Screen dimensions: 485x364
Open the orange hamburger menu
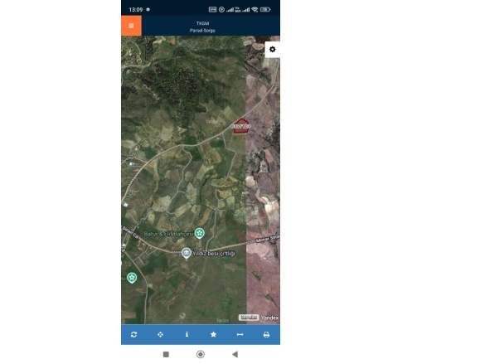[131, 26]
